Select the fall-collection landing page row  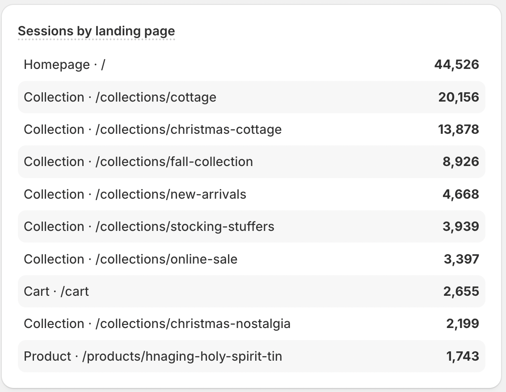pos(138,162)
